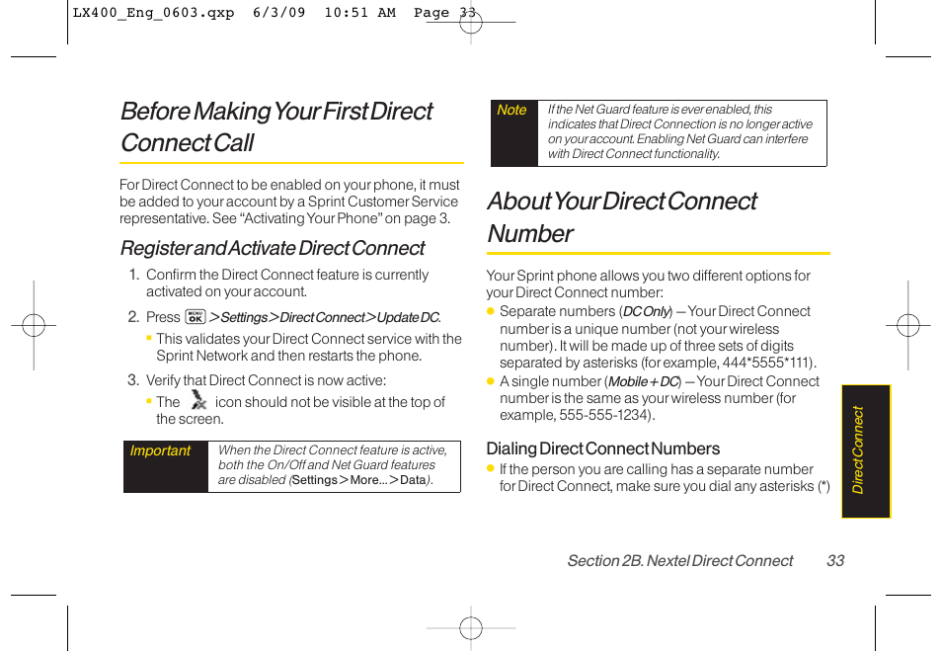
Task: Click the 'About Your Direct Connect Number' heading
Action: [622, 217]
